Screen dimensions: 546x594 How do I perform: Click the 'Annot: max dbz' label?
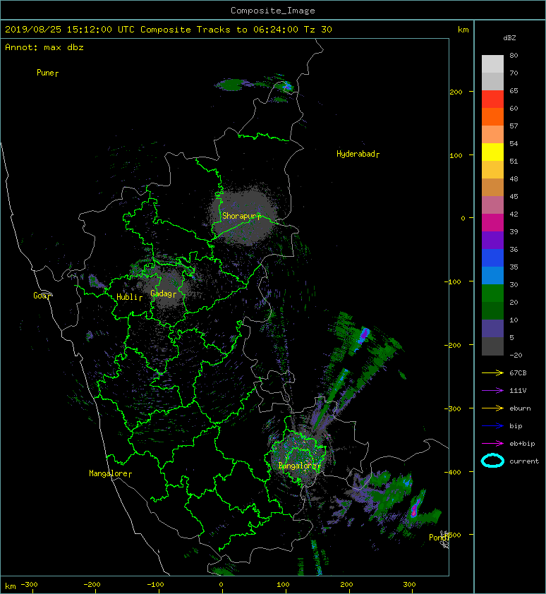pos(44,47)
